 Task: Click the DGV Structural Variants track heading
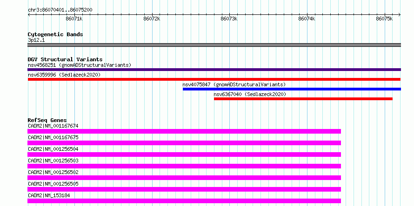tap(65, 59)
